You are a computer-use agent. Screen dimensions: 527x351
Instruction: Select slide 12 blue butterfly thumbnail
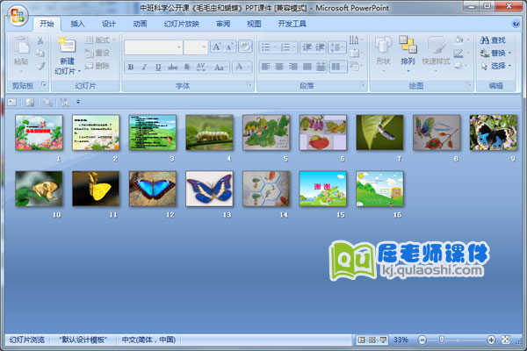point(153,189)
